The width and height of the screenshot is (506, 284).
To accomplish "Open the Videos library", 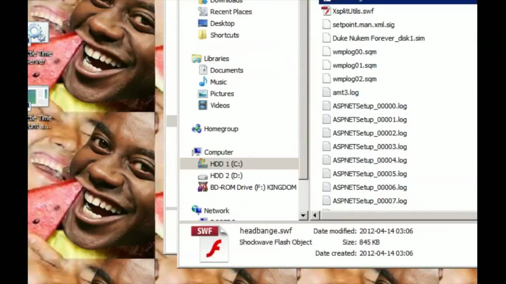I will 220,105.
